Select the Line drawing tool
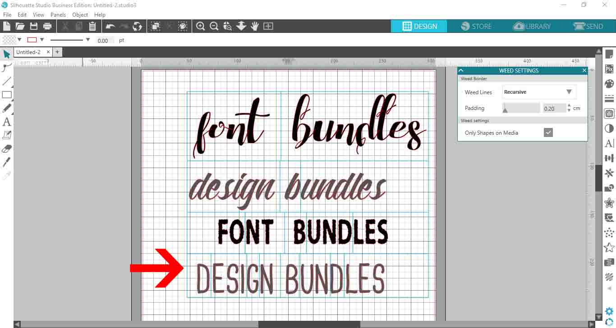This screenshot has height=328, width=616. coord(7,81)
